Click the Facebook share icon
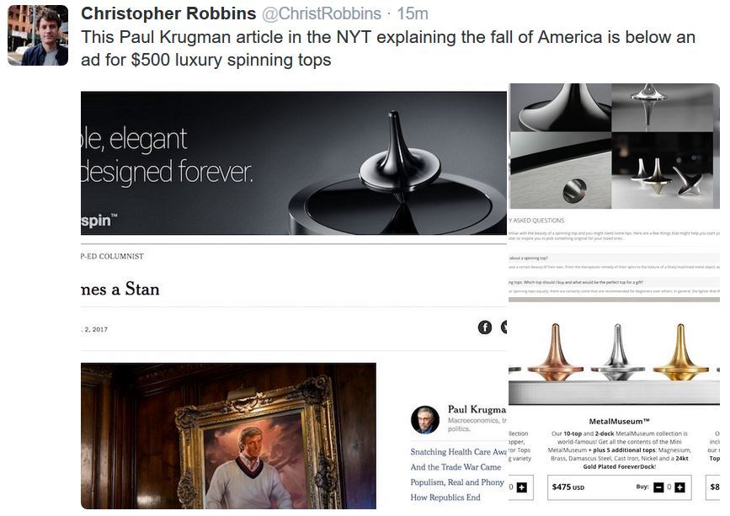Image resolution: width=730 pixels, height=516 pixels. pos(485,327)
